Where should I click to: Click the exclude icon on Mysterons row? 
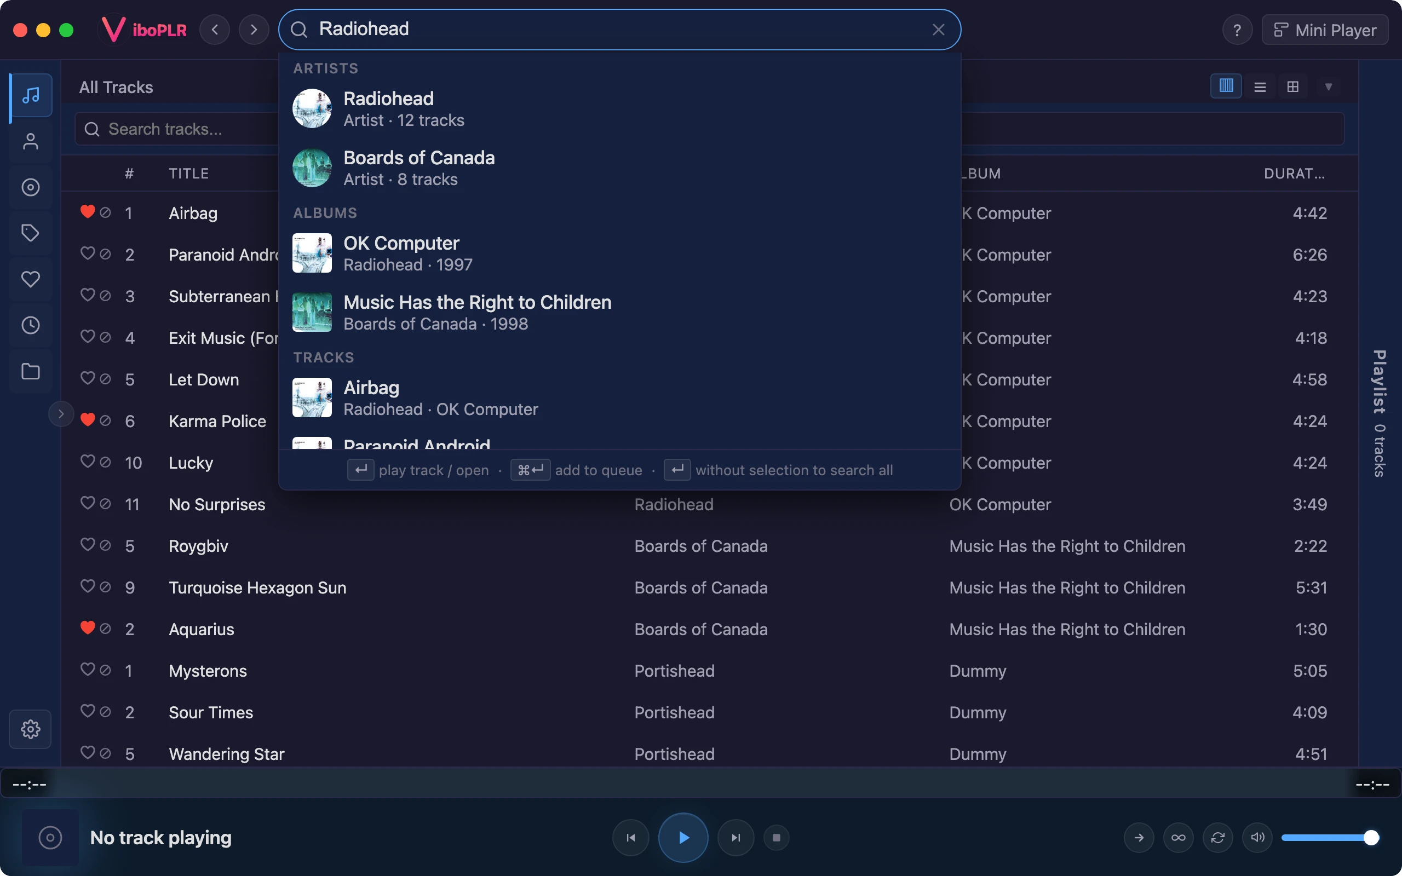(x=106, y=670)
